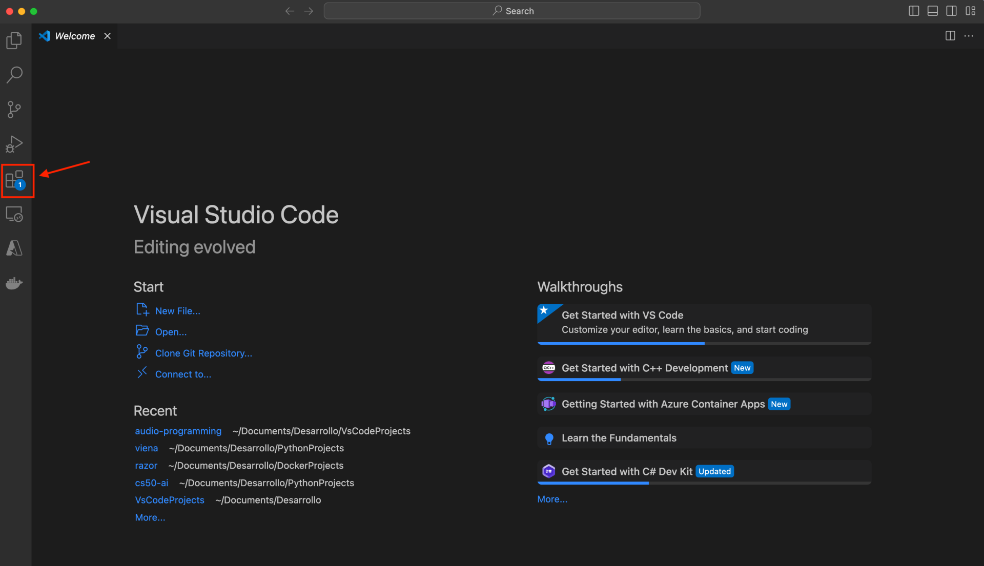
Task: Open Get Started with VS Code walkthrough
Action: tap(704, 324)
